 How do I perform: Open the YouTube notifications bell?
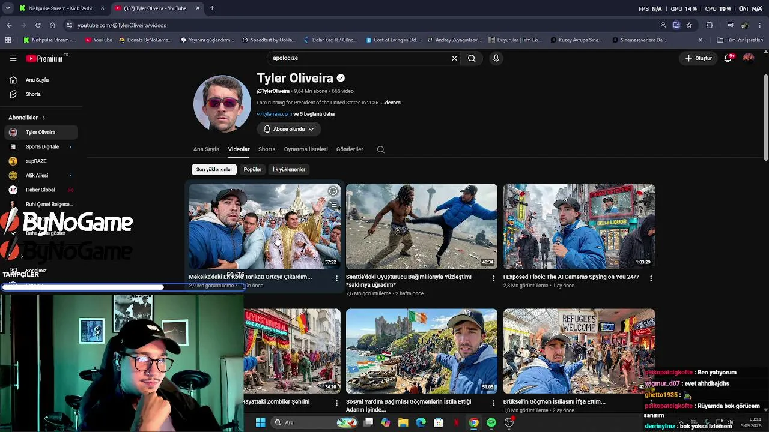pyautogui.click(x=728, y=58)
